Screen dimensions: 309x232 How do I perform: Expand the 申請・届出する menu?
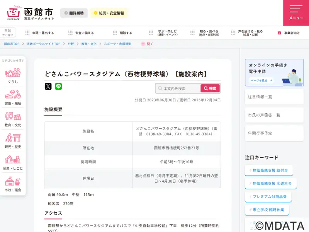[x=40, y=33]
